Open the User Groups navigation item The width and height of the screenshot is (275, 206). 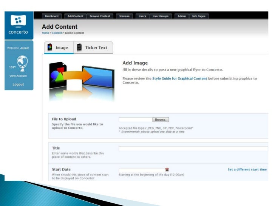point(161,16)
